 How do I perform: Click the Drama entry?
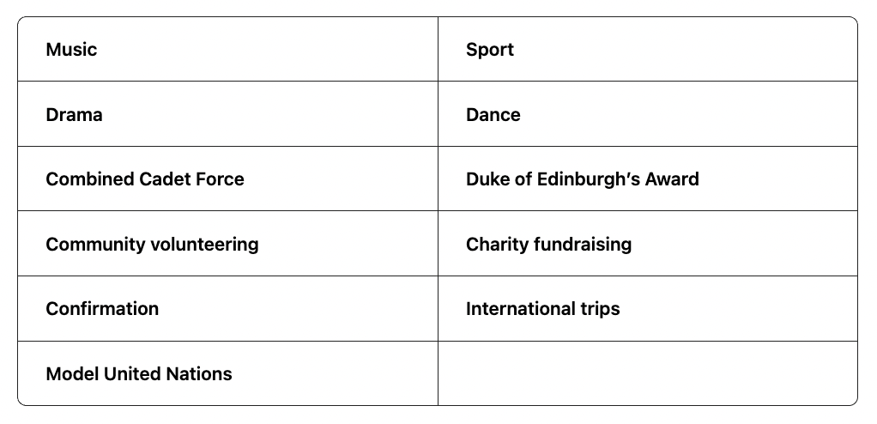coord(74,115)
